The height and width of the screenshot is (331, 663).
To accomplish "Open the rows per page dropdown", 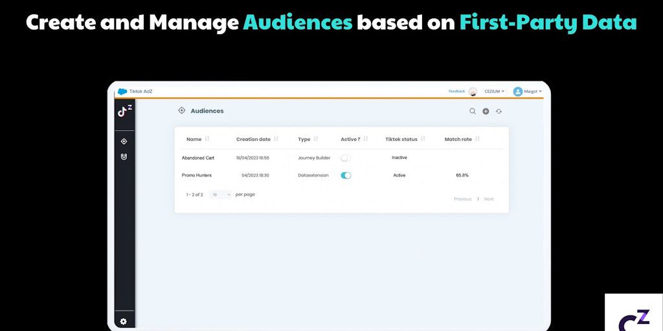I will [221, 195].
